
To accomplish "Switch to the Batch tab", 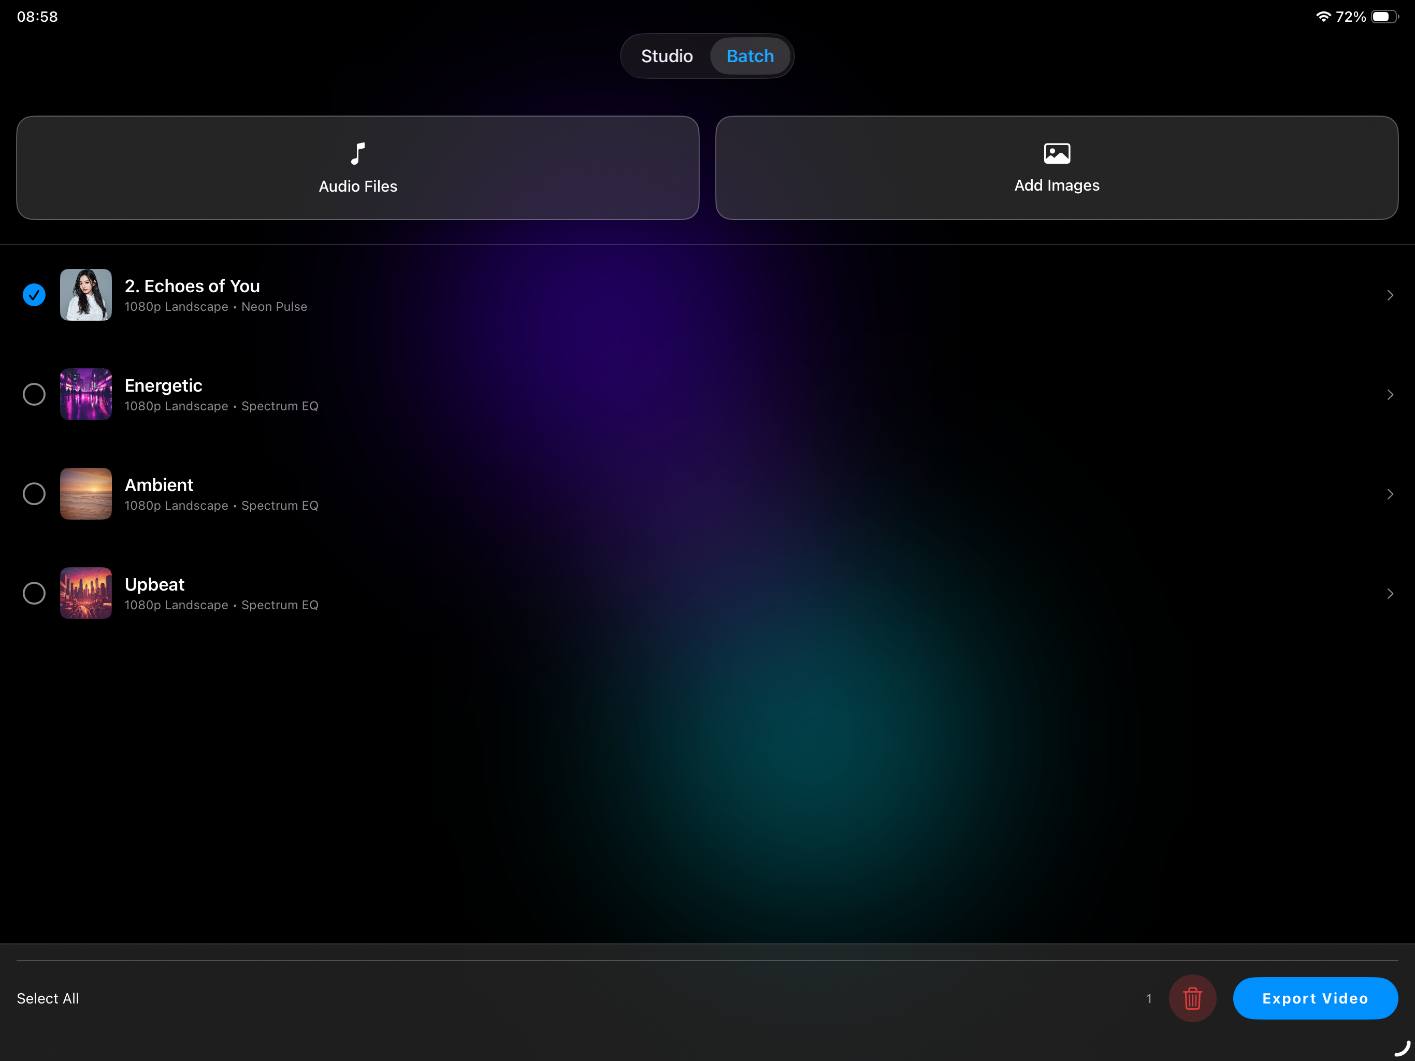I will 750,56.
